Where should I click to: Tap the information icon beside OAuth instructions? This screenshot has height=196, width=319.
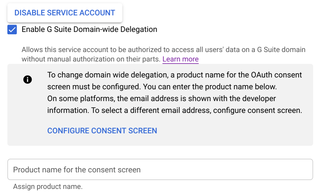click(x=27, y=79)
